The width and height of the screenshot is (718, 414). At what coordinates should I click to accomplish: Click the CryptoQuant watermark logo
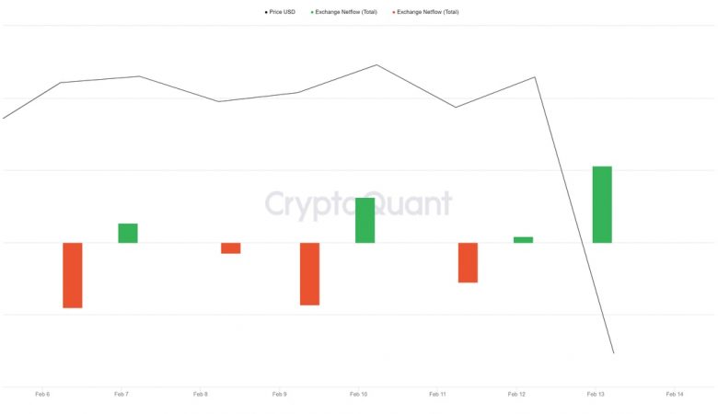[x=358, y=203]
